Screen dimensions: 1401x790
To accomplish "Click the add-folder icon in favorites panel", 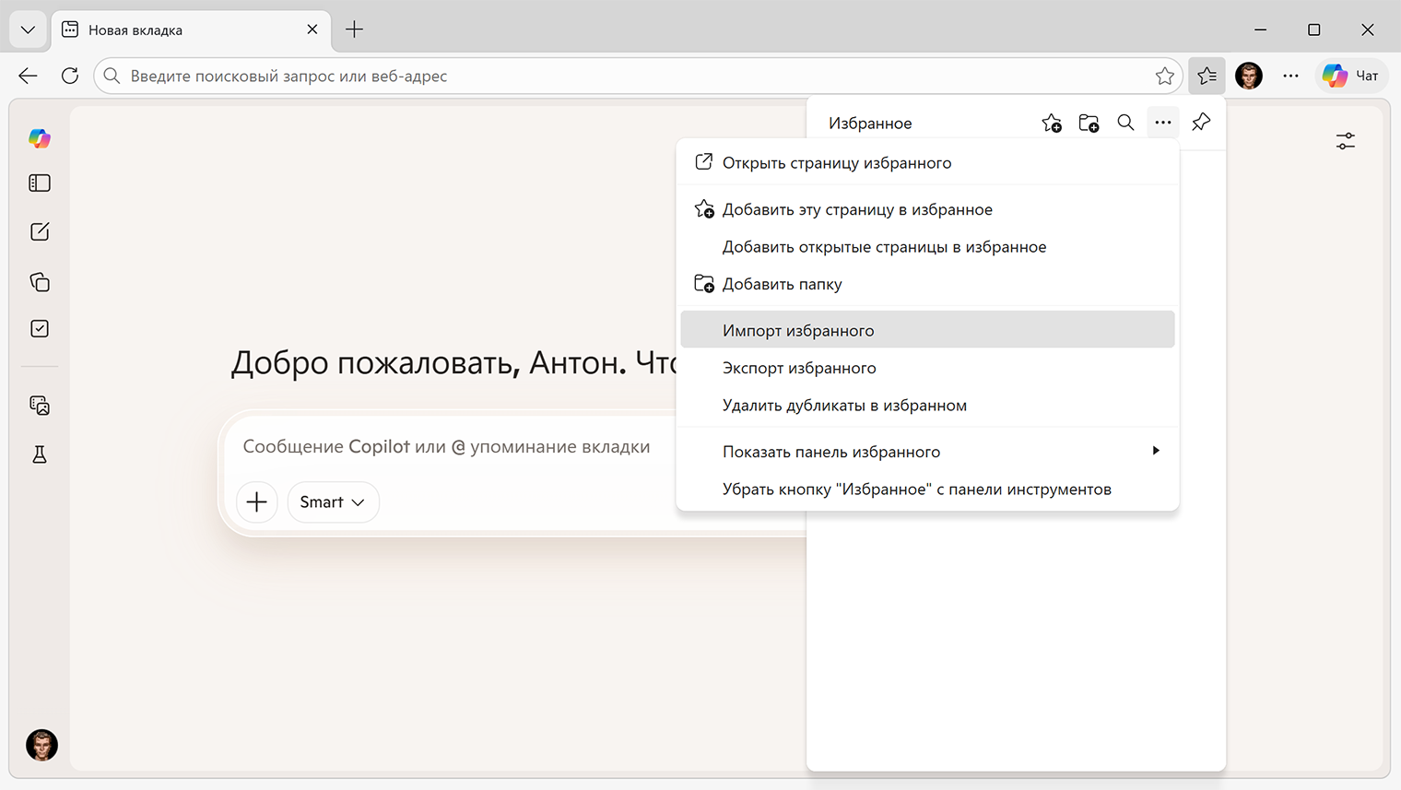I will [x=1089, y=122].
